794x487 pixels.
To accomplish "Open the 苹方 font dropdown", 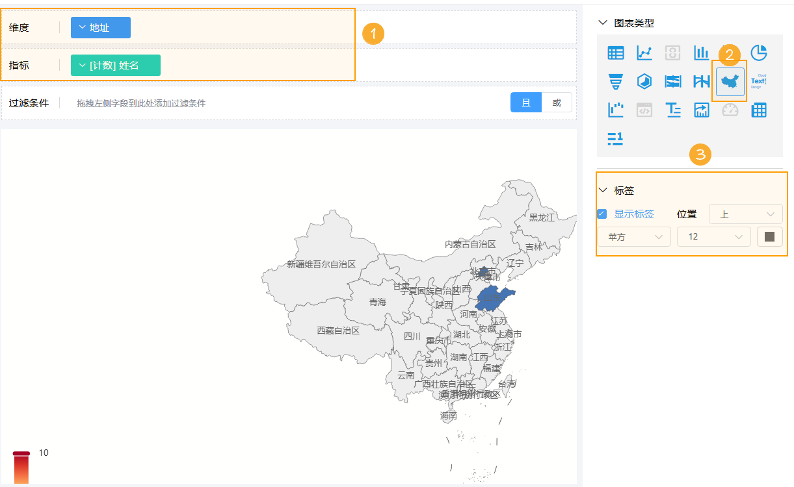I will pyautogui.click(x=633, y=237).
